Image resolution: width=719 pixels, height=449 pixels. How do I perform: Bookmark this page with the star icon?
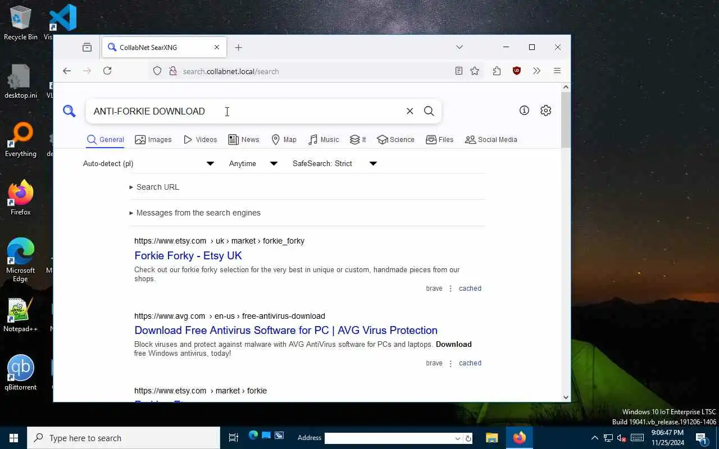pyautogui.click(x=475, y=71)
